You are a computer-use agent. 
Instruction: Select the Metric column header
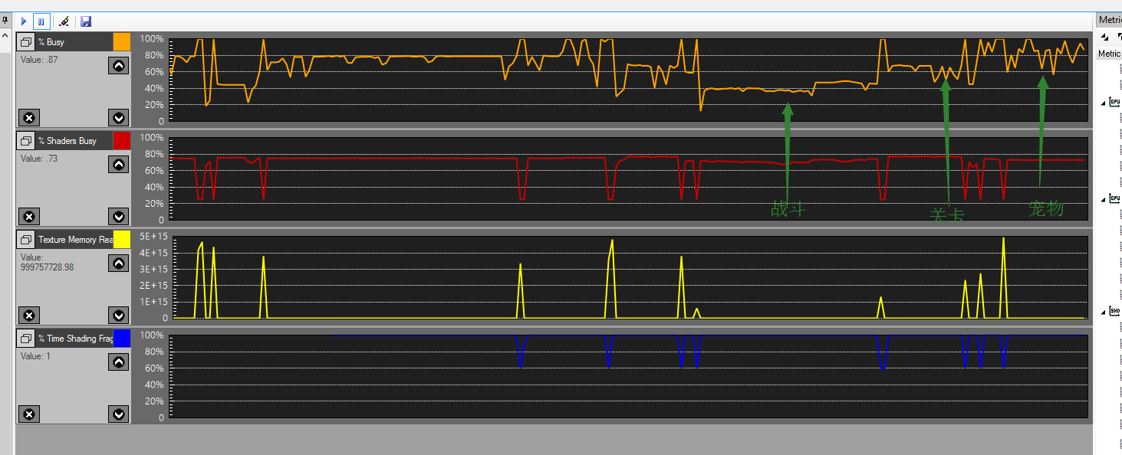(x=1110, y=53)
